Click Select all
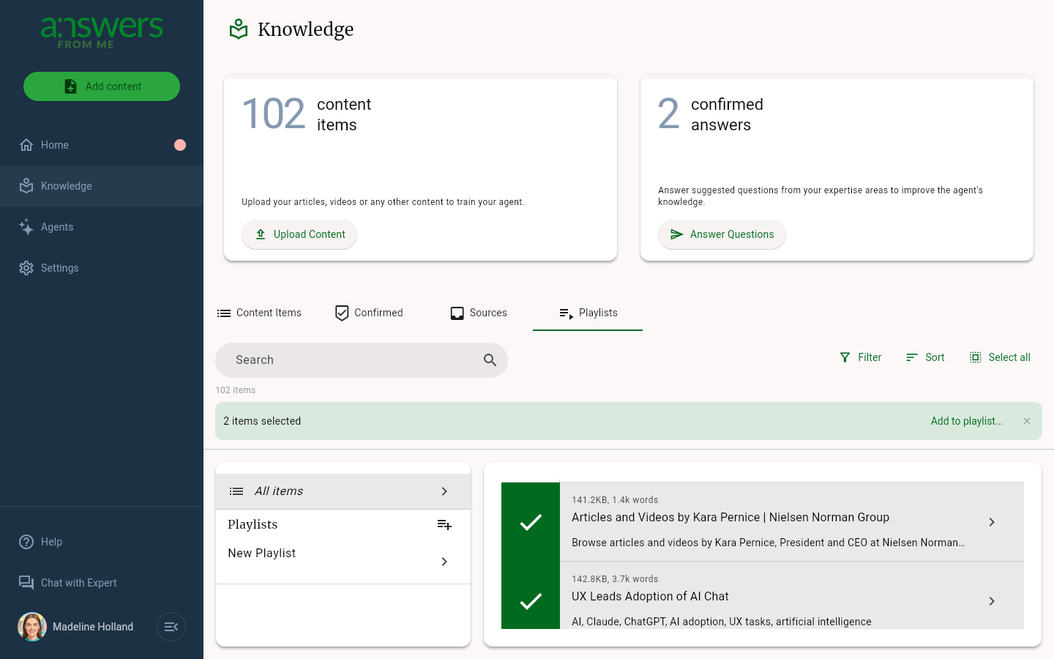Viewport: 1054px width, 659px height. point(1000,357)
